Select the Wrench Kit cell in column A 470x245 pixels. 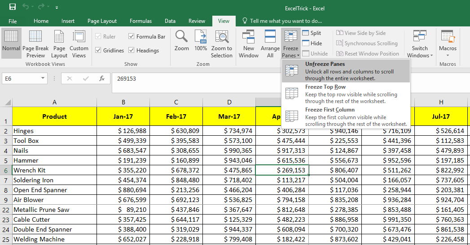point(54,170)
